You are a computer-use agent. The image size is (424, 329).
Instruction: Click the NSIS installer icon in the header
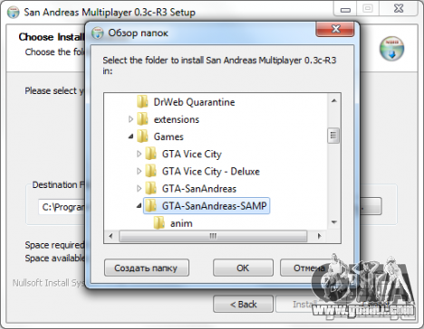(391, 49)
